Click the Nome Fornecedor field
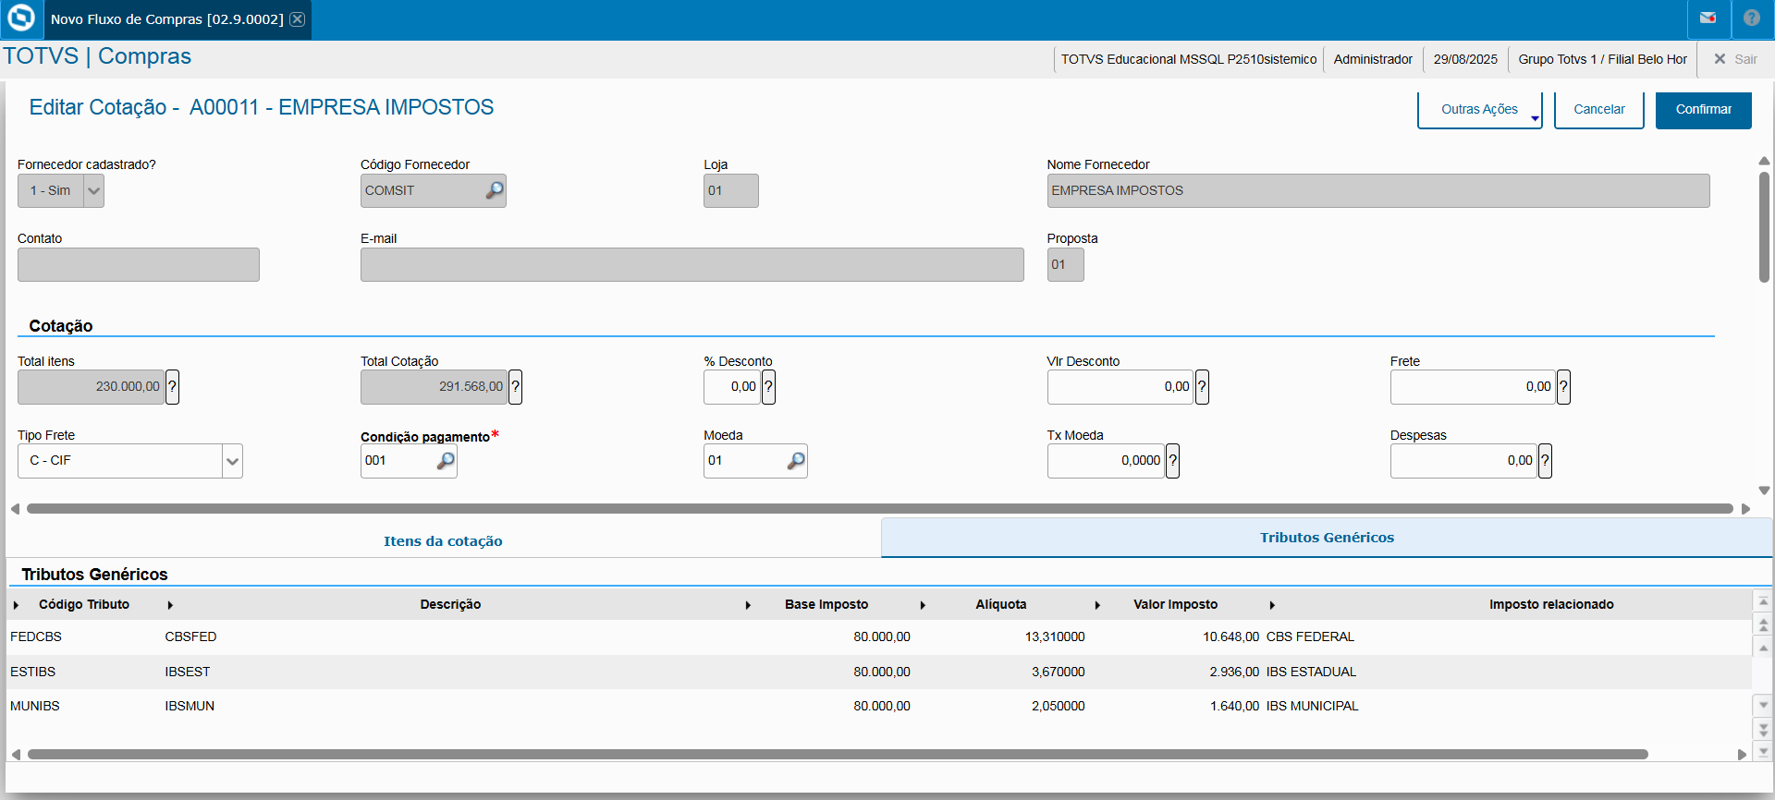This screenshot has height=800, width=1775. pyautogui.click(x=1378, y=191)
